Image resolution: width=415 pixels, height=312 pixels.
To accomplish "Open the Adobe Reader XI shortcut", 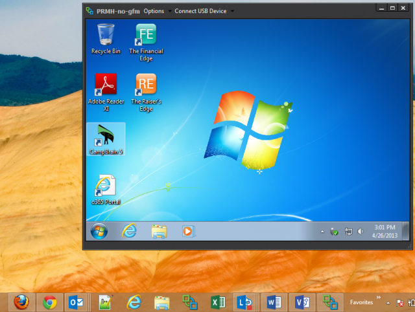I will [x=106, y=92].
